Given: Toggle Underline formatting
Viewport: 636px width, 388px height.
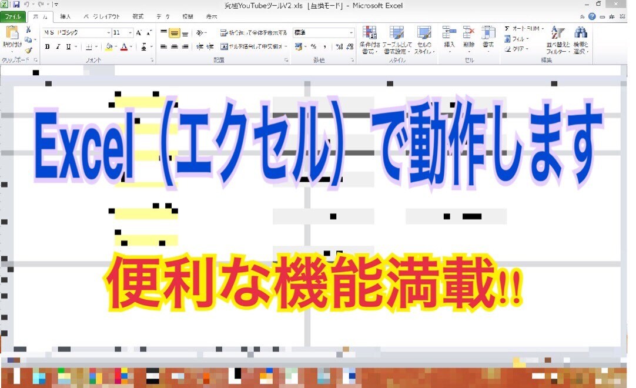Looking at the screenshot, I should coord(68,46).
